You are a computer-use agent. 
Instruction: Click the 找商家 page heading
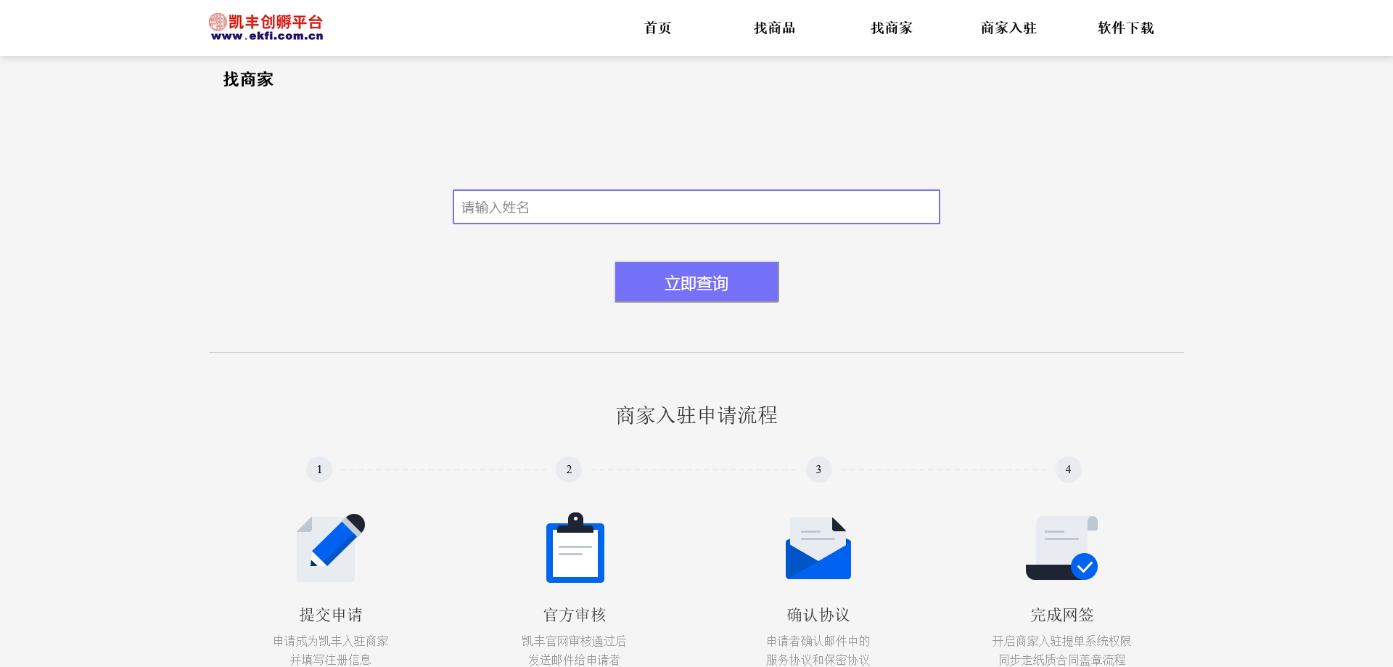pyautogui.click(x=247, y=79)
